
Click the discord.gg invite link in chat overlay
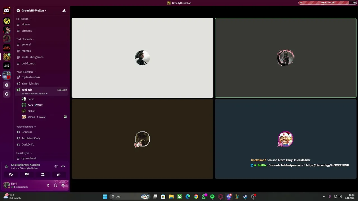click(x=327, y=165)
